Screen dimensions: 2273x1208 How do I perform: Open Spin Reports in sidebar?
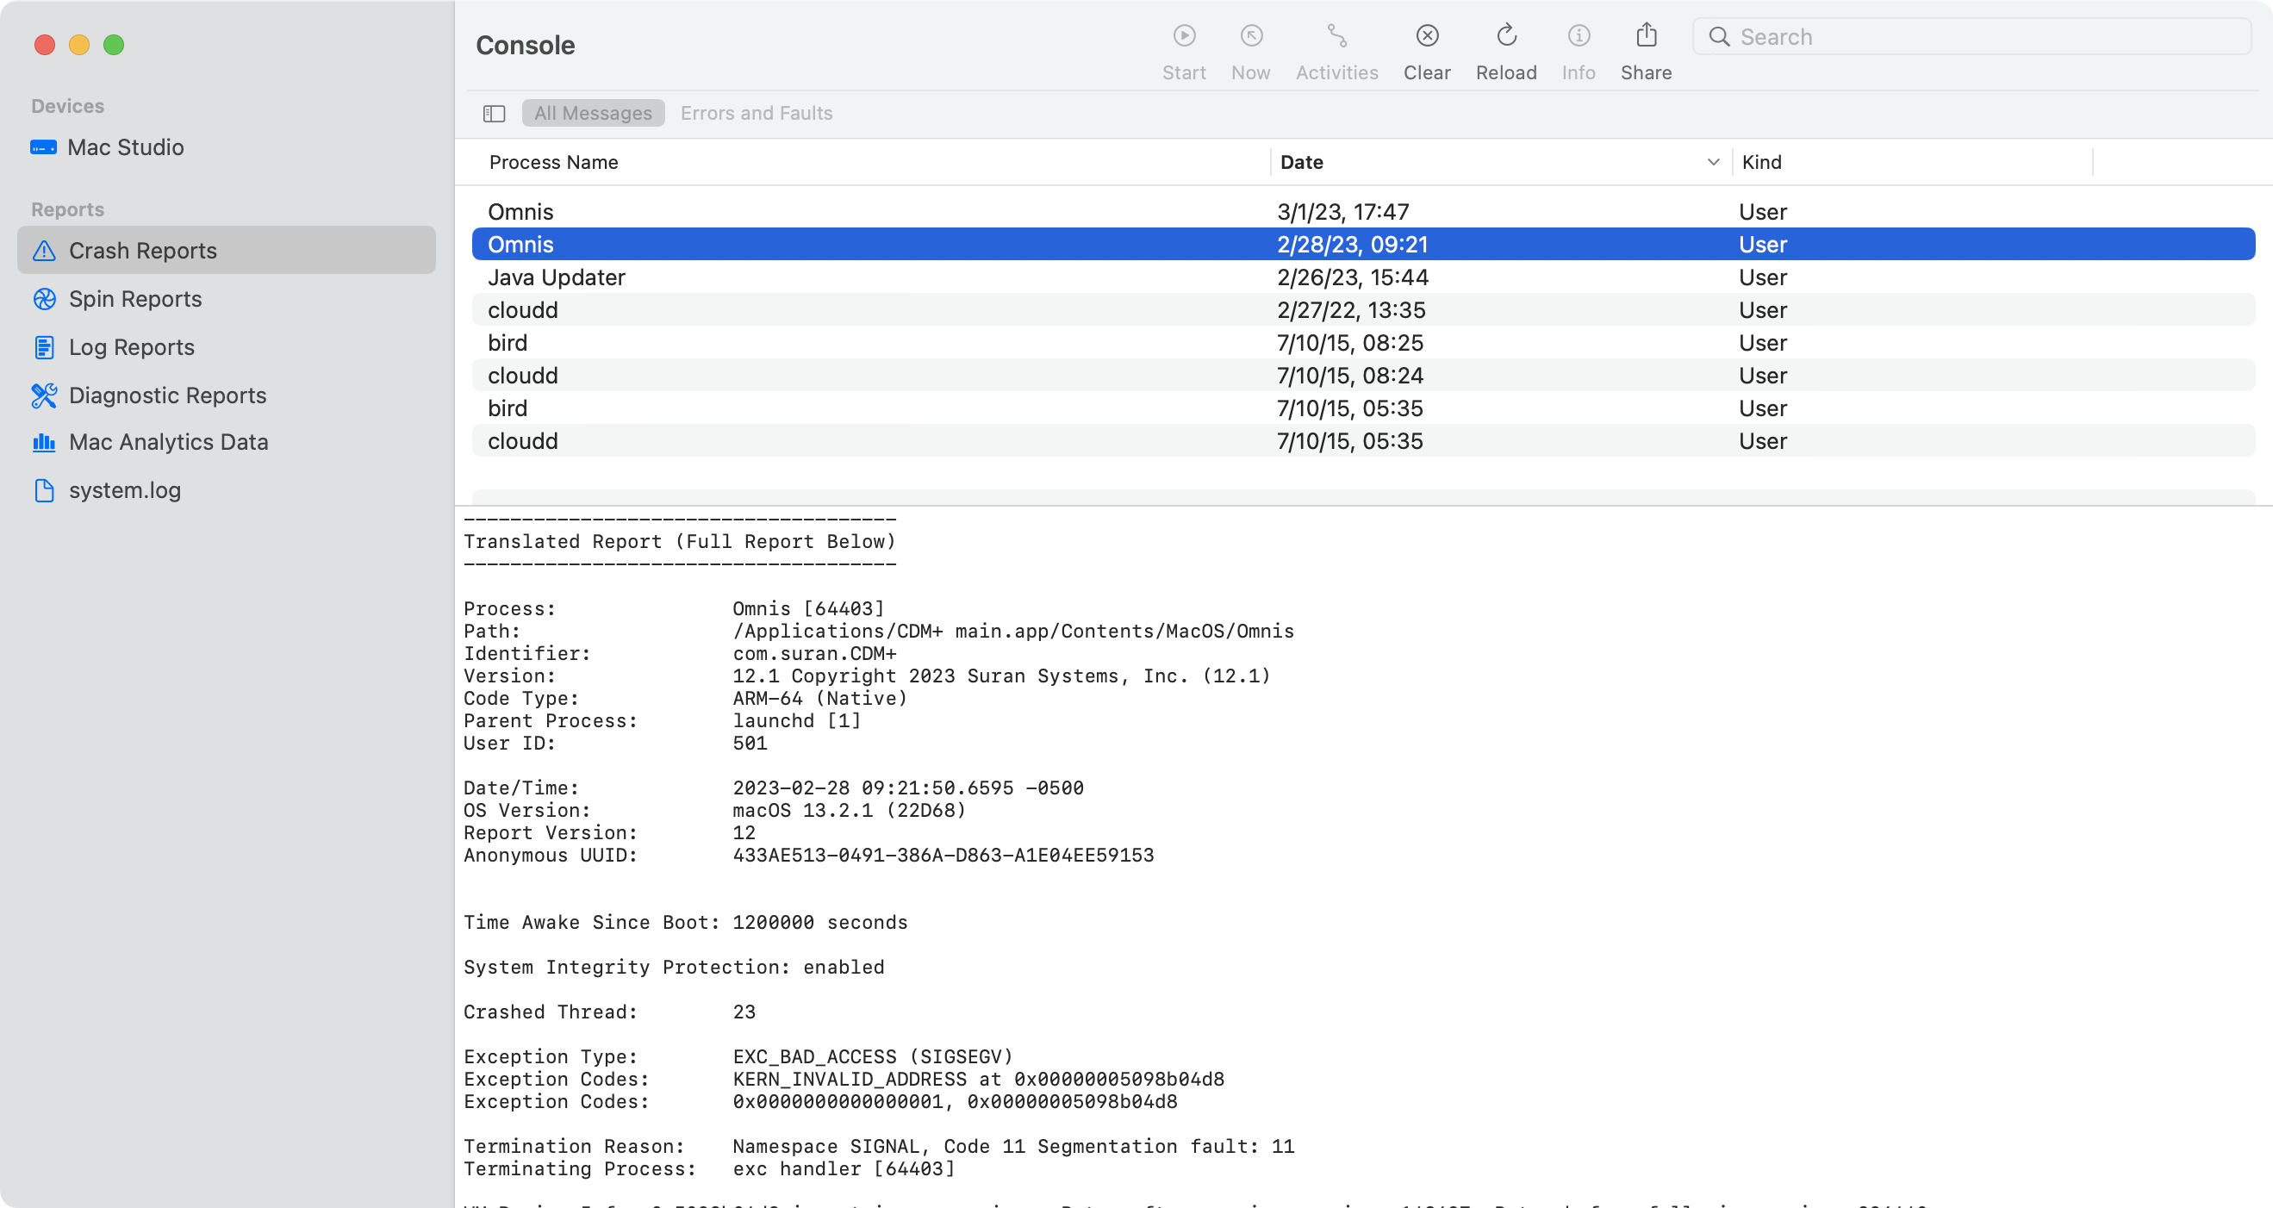(135, 299)
